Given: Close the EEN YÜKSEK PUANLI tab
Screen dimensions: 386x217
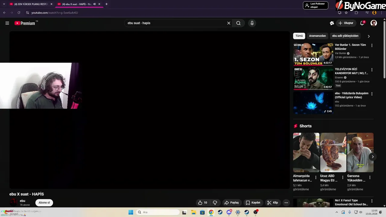Looking at the screenshot, I should (x=51, y=4).
